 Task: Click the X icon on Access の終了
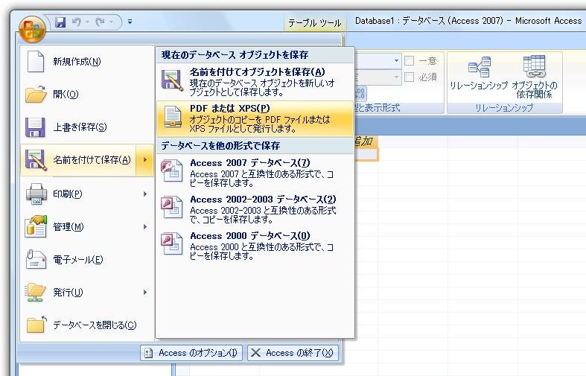click(x=255, y=352)
